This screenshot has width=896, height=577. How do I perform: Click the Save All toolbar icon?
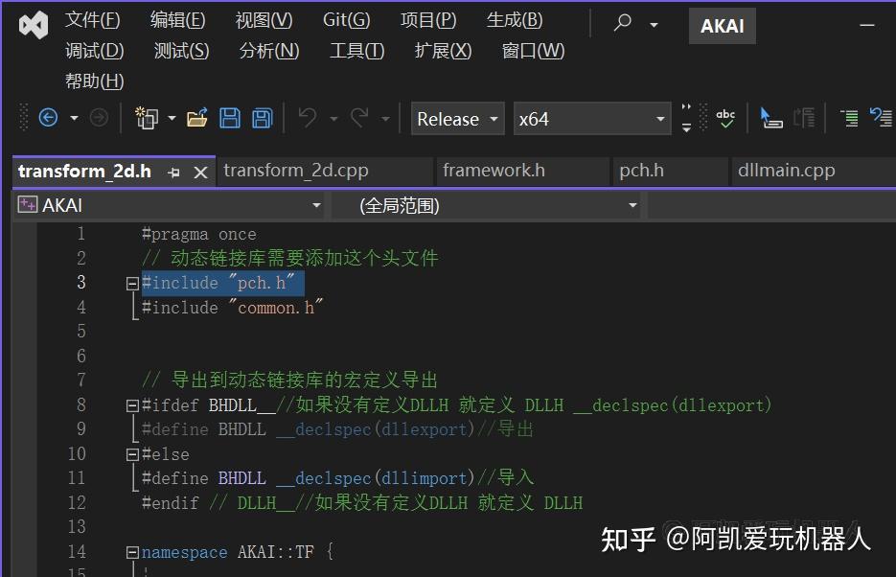pyautogui.click(x=261, y=117)
